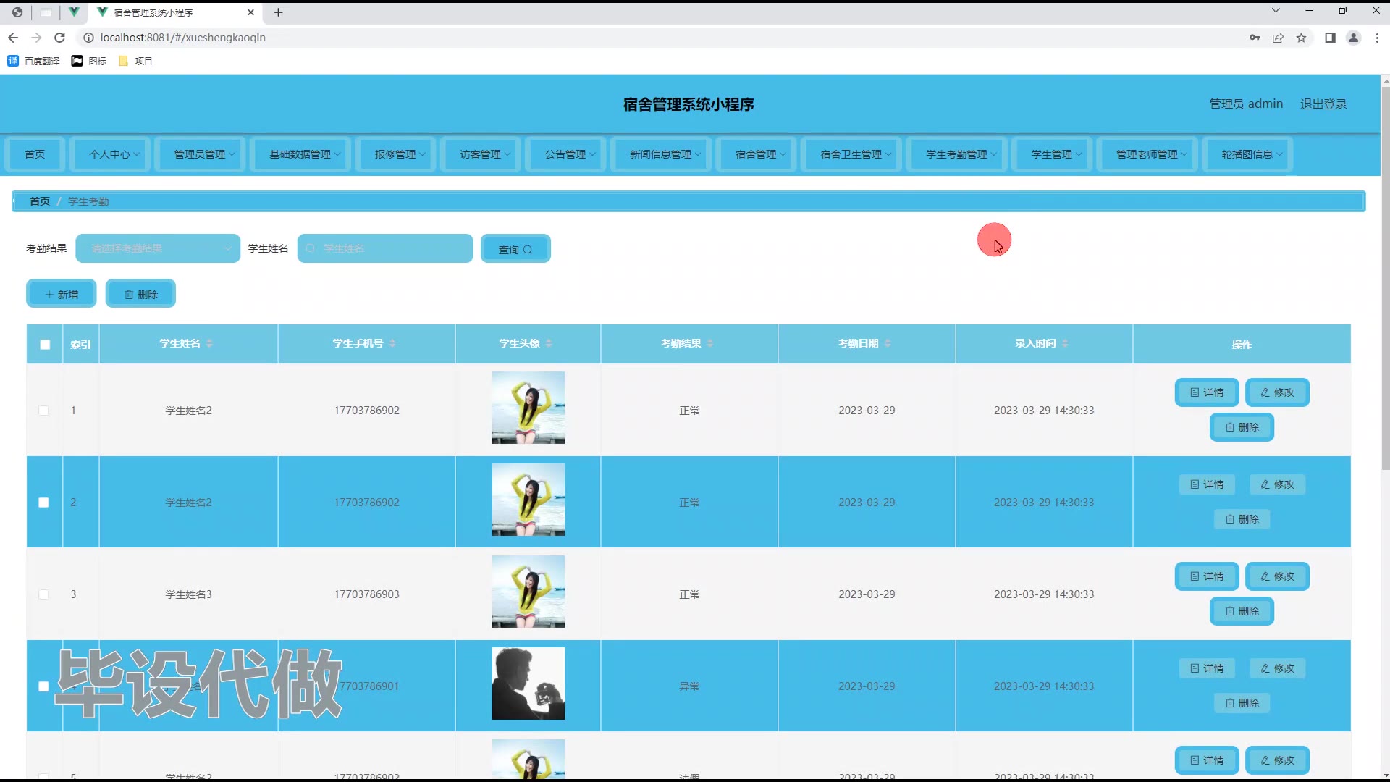1390x782 pixels.
Task: Open the 宿舍卫生管理 menu
Action: 851,154
